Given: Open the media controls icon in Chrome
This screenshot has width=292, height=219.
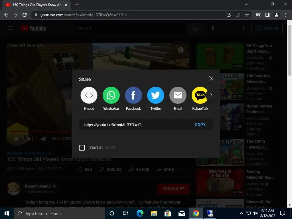Looking at the screenshot, I should coord(258,15).
